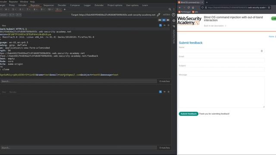
Task: Open the response pane hamburger menu
Action: click(x=169, y=92)
